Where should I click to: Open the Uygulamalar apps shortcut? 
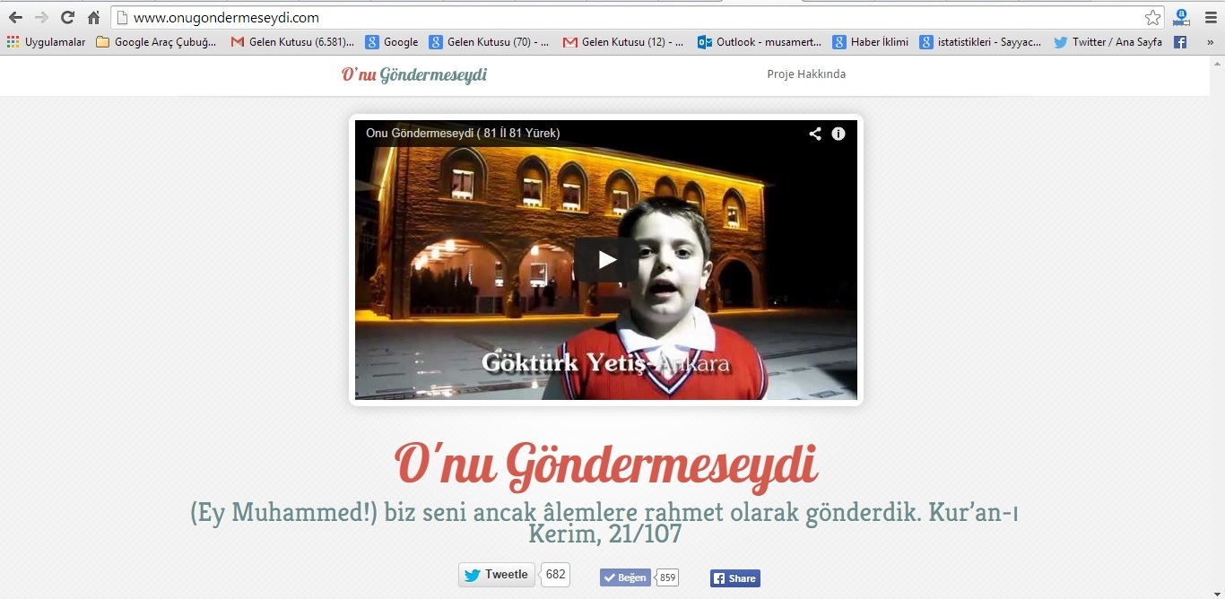[46, 42]
